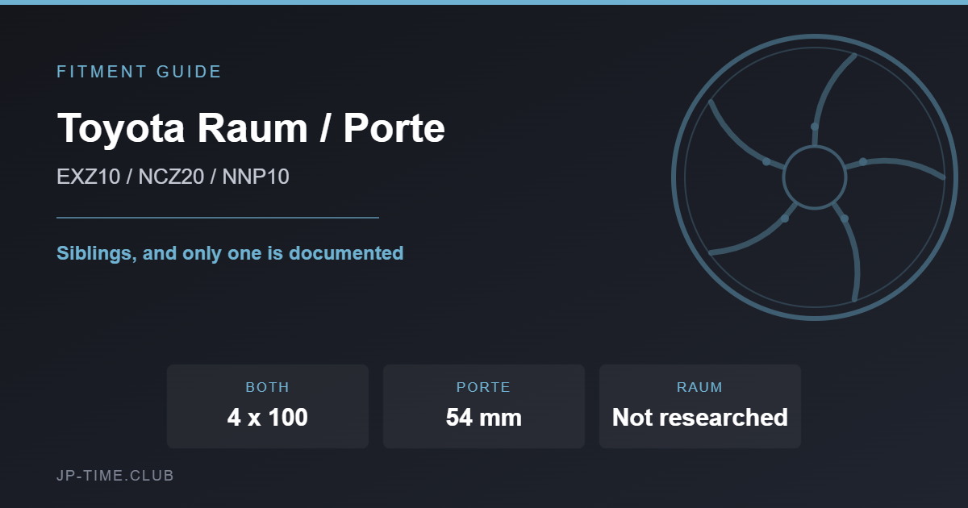Select the Toyota Raum / Porte heading
Screen dimensions: 968x508
(x=251, y=127)
